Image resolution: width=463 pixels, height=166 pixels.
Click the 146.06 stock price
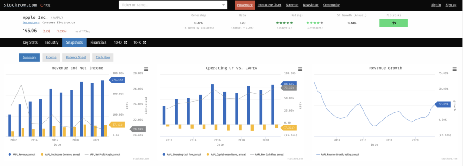(30, 31)
